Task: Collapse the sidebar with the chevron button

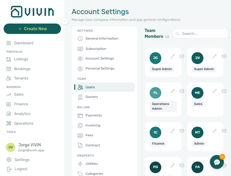Action: click(65, 21)
